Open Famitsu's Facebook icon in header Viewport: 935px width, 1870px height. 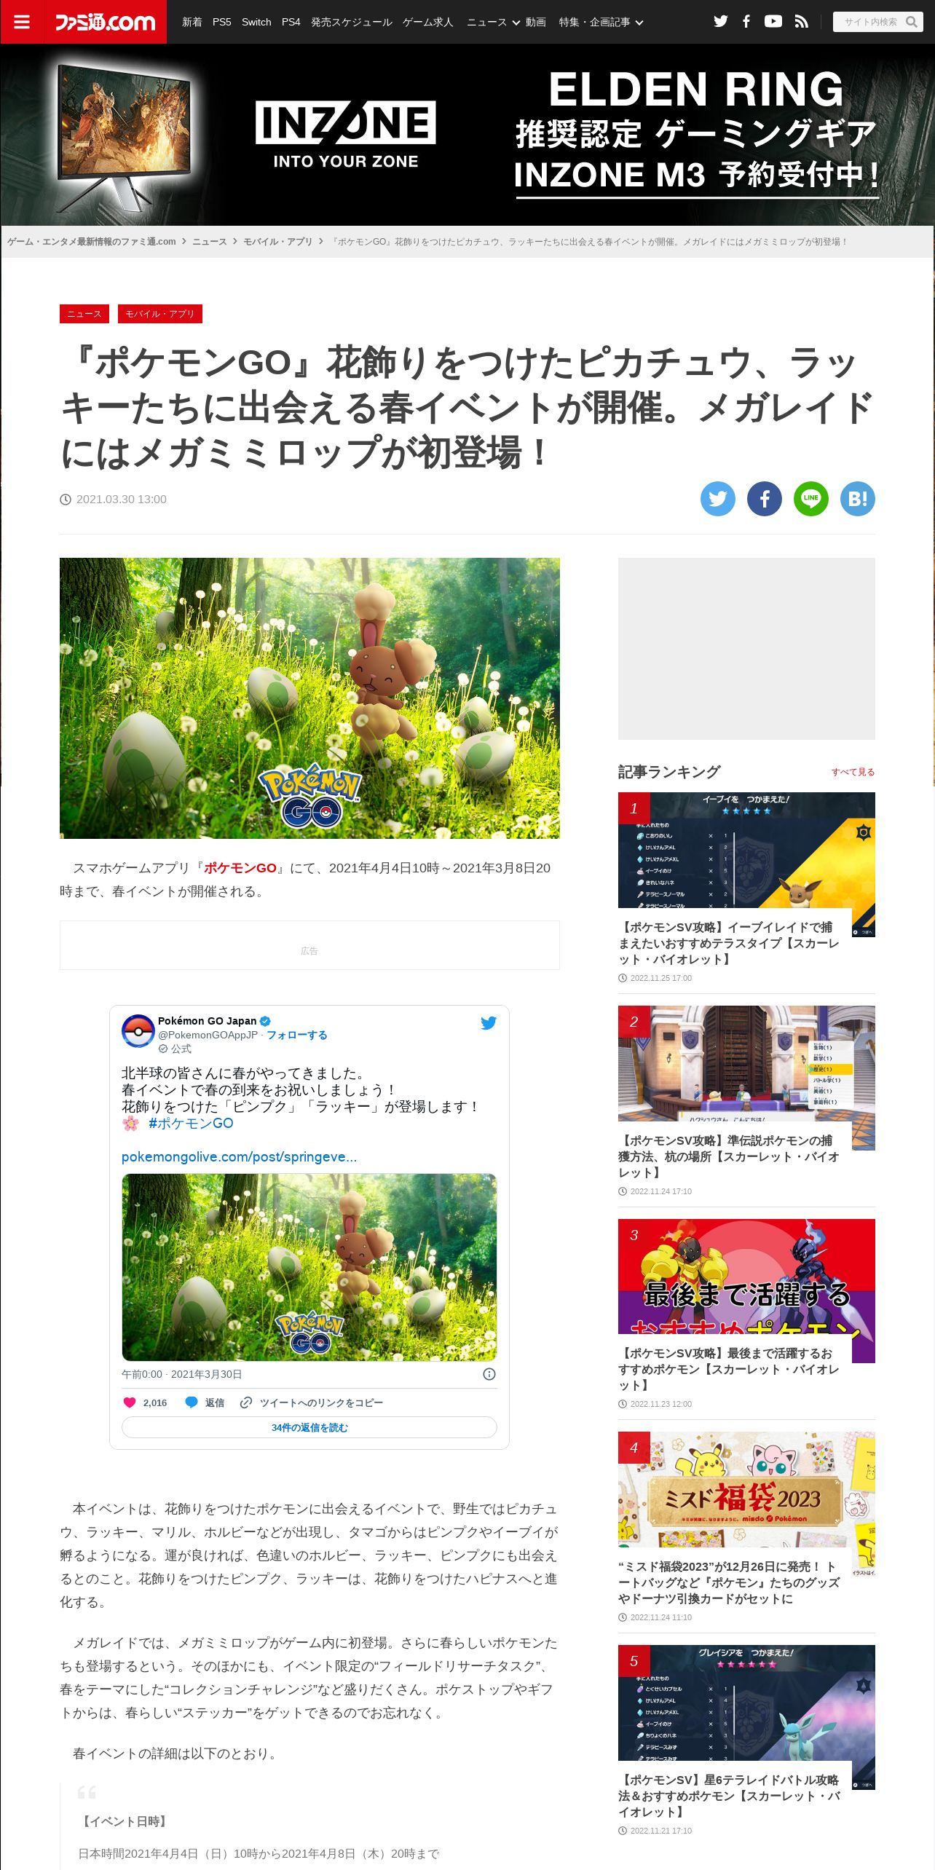(746, 22)
